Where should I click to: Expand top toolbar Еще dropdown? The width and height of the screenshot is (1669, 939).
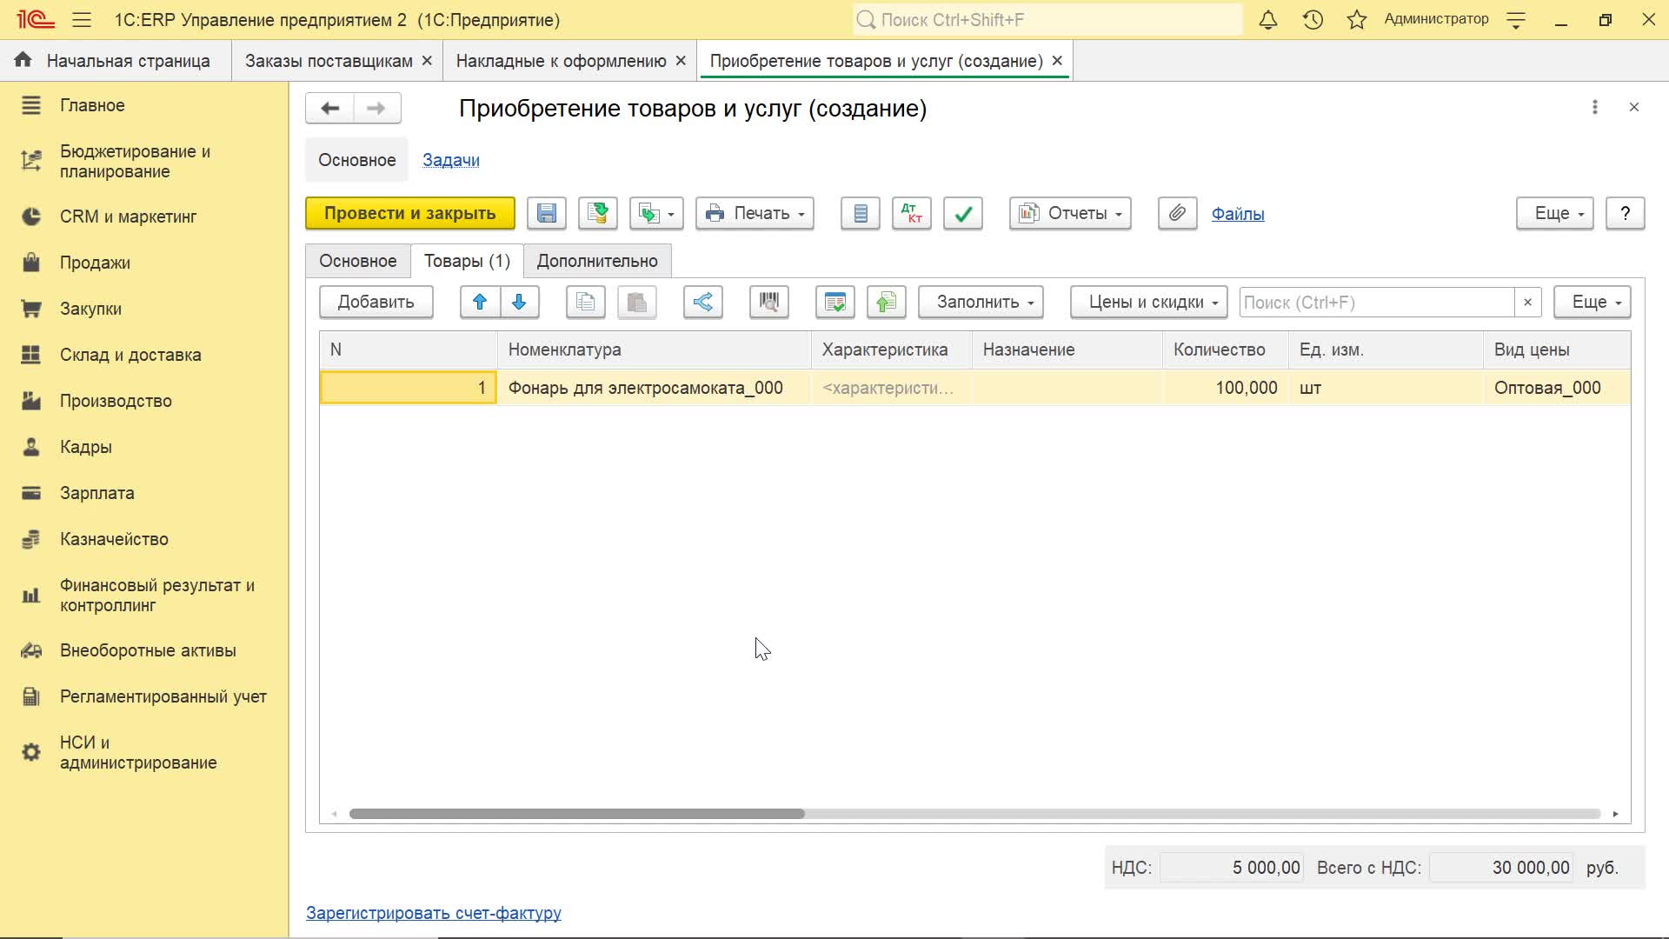click(x=1554, y=213)
